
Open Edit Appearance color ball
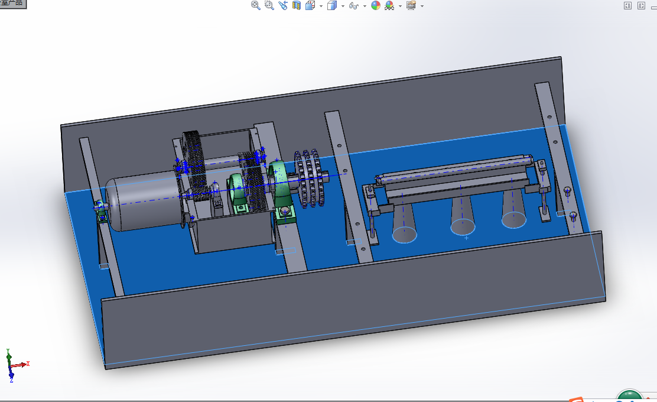[x=376, y=5]
